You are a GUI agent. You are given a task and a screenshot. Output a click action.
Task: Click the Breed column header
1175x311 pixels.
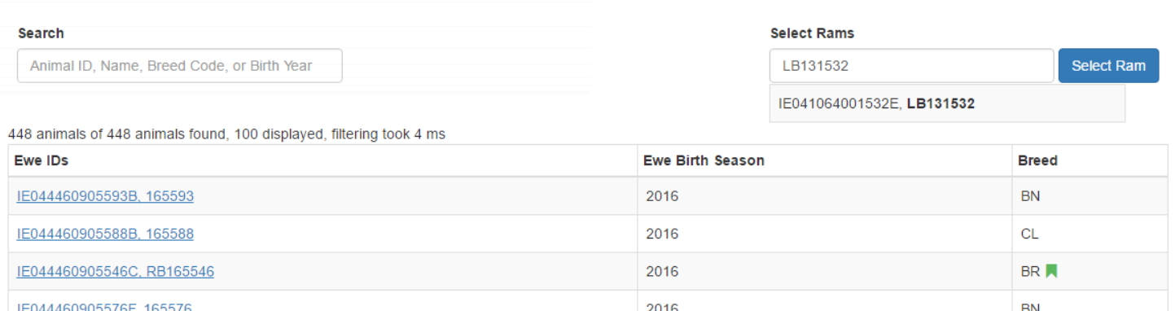click(1038, 161)
